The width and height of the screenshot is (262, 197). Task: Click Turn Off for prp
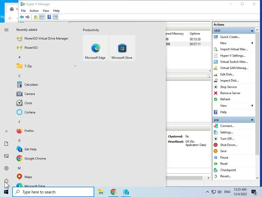click(x=227, y=139)
